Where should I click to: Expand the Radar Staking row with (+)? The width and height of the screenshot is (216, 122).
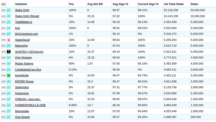pyautogui.click(x=3, y=64)
